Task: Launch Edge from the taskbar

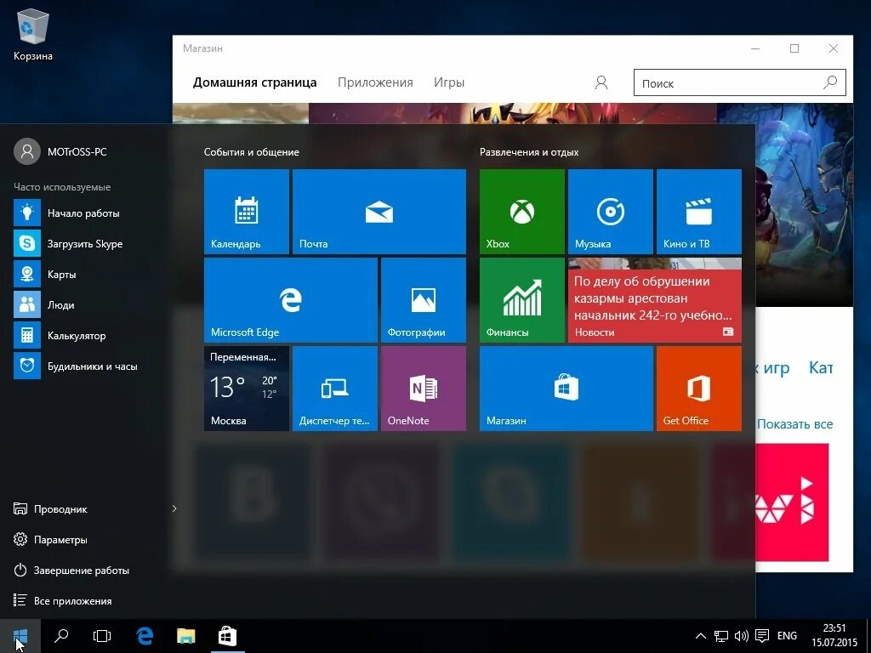Action: tap(145, 636)
